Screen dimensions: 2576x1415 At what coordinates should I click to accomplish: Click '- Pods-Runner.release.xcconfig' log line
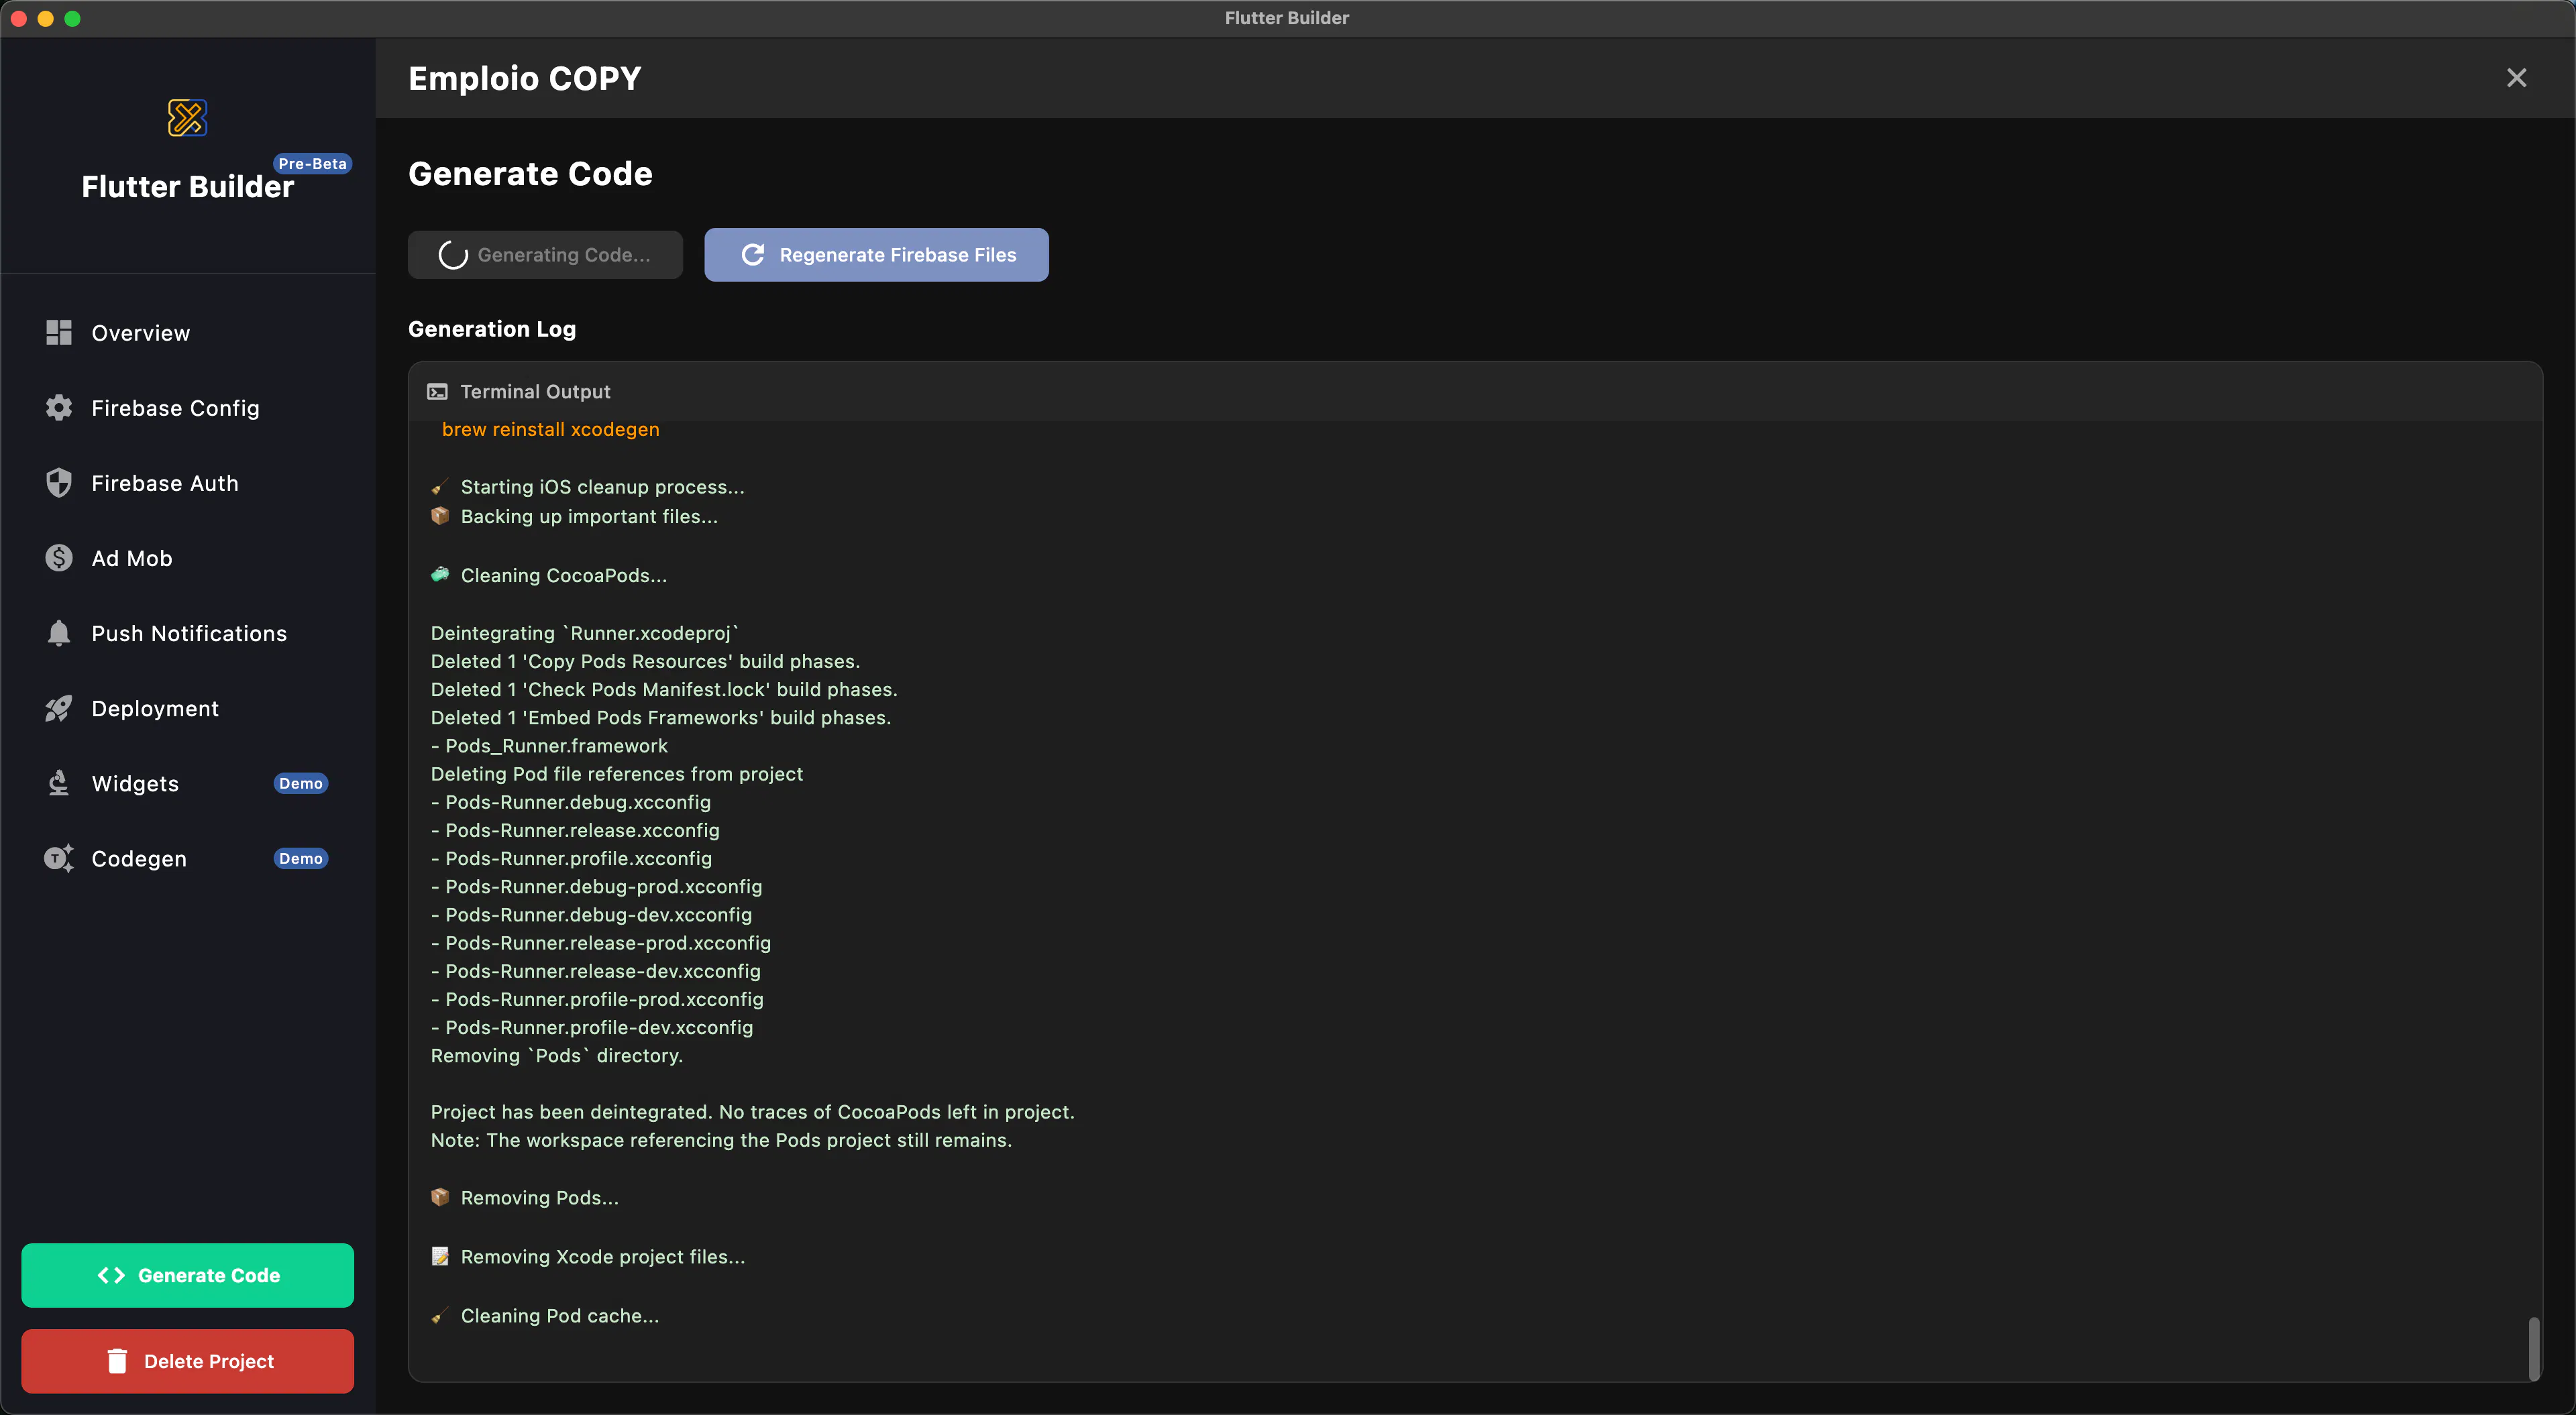(575, 830)
